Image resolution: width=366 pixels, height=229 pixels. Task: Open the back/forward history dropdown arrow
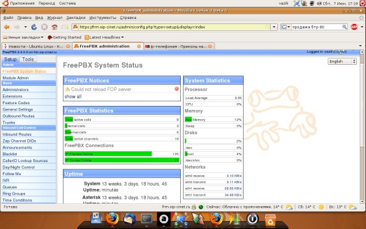[x=25, y=27]
